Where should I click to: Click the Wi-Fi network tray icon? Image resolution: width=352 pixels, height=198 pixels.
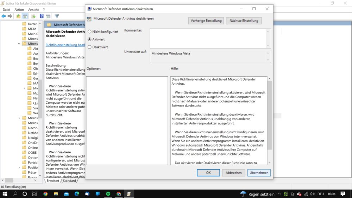point(306,194)
